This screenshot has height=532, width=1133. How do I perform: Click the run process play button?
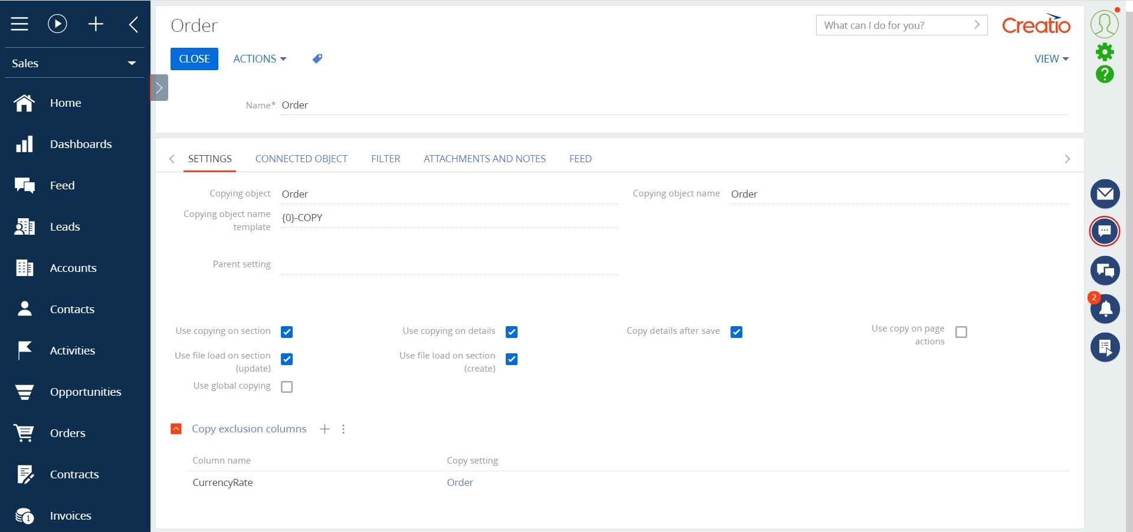click(57, 24)
